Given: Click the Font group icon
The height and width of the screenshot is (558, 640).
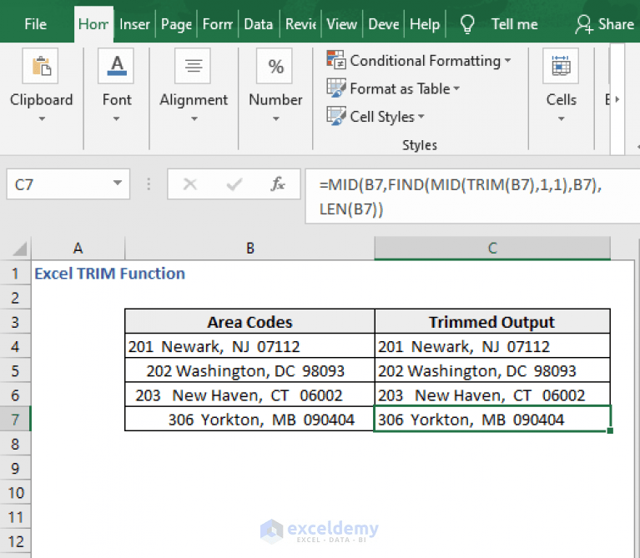Looking at the screenshot, I should 116,66.
